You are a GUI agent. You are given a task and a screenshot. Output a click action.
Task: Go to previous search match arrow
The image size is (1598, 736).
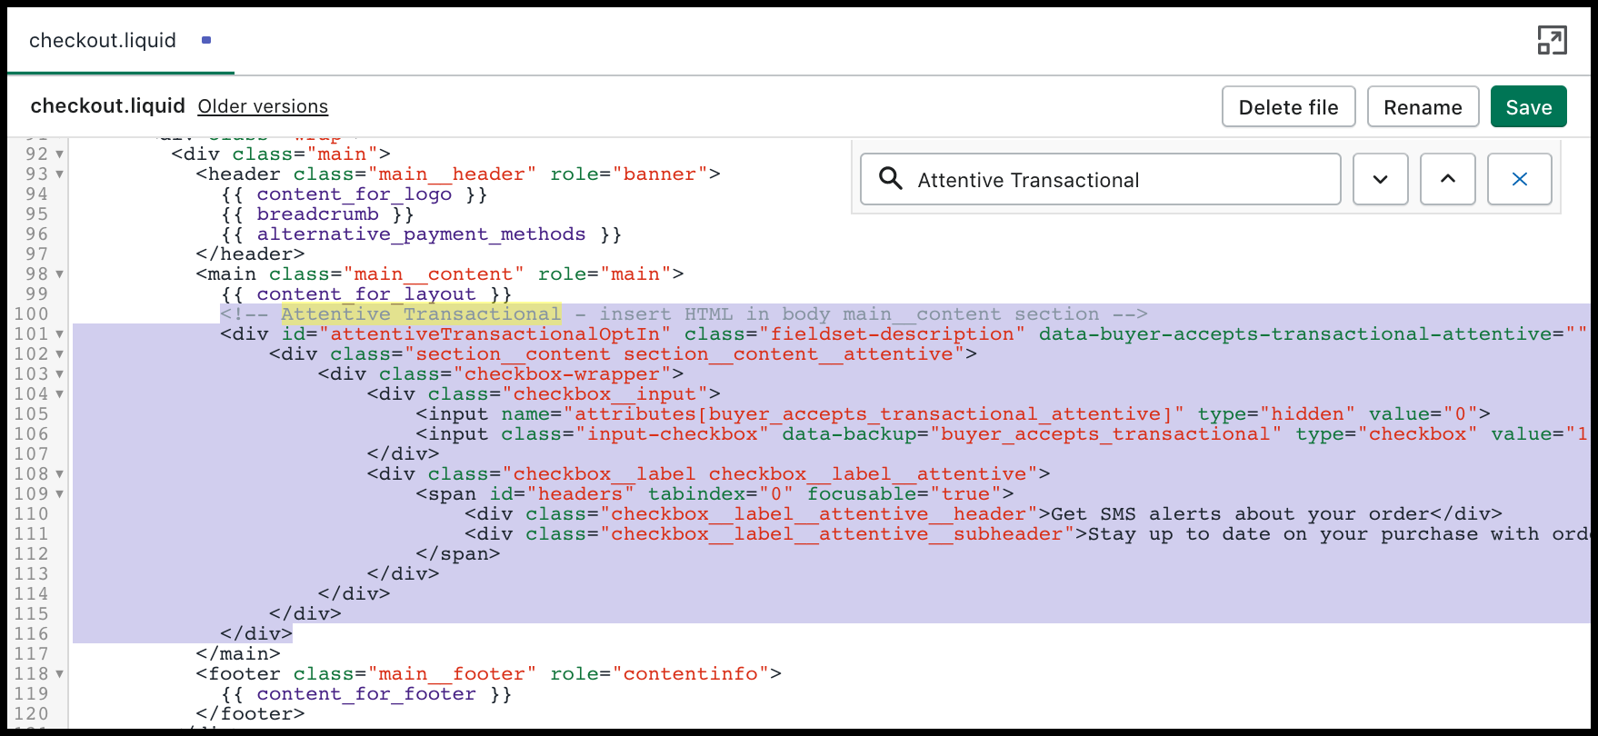[x=1447, y=179]
